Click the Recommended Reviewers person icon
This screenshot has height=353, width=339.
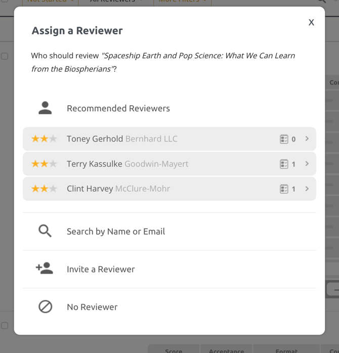click(45, 108)
